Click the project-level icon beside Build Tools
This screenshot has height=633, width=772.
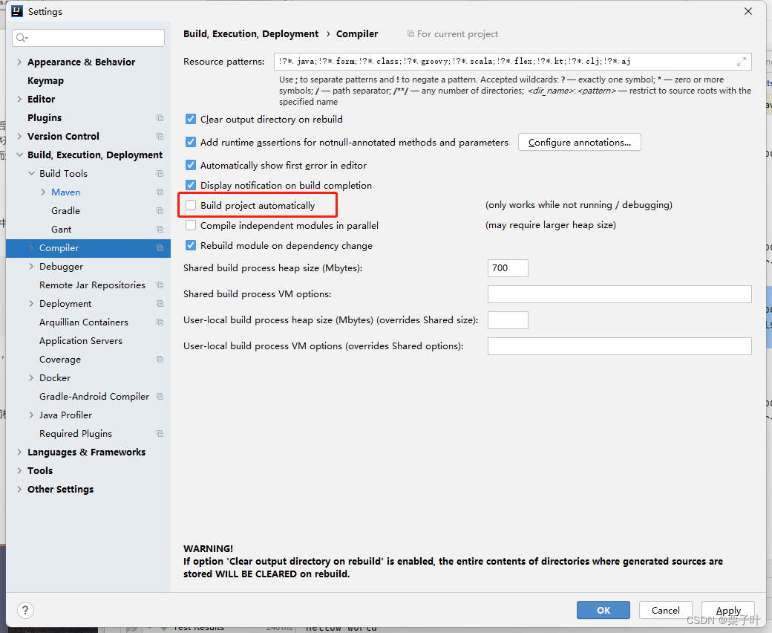[160, 173]
